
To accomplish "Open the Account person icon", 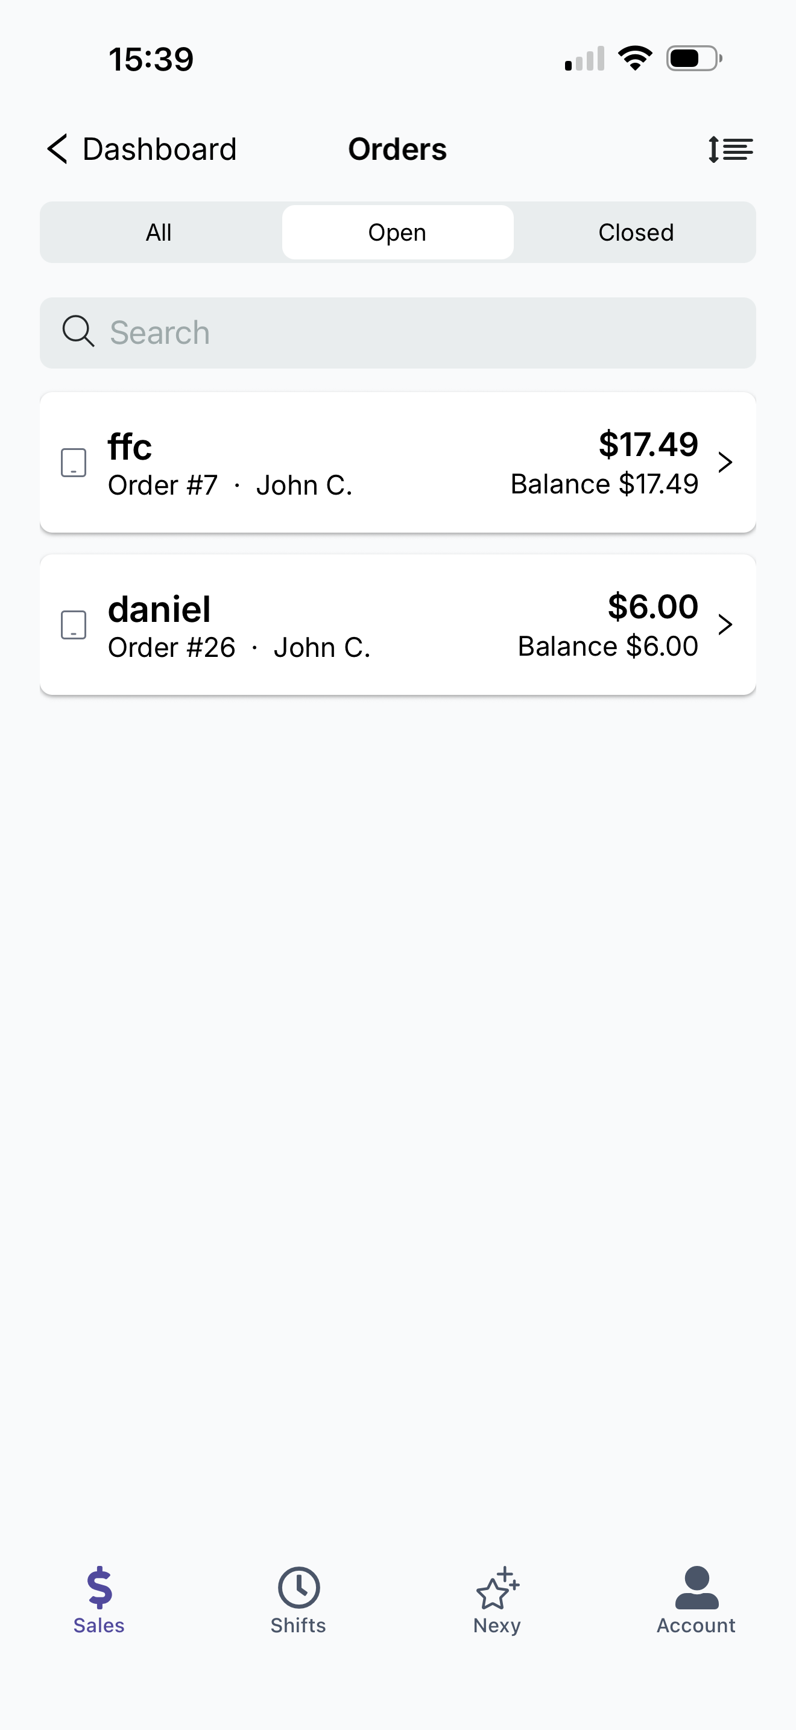I will (696, 1587).
